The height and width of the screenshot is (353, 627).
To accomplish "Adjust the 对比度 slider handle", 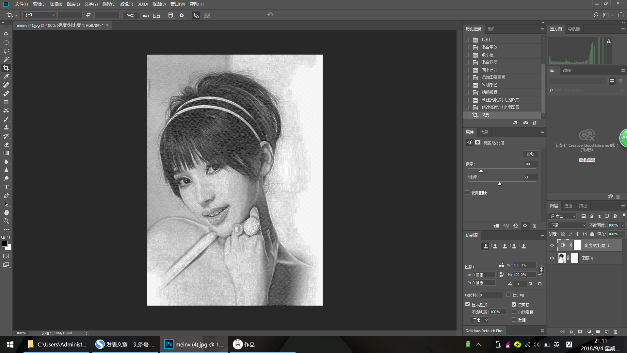I will [x=500, y=184].
